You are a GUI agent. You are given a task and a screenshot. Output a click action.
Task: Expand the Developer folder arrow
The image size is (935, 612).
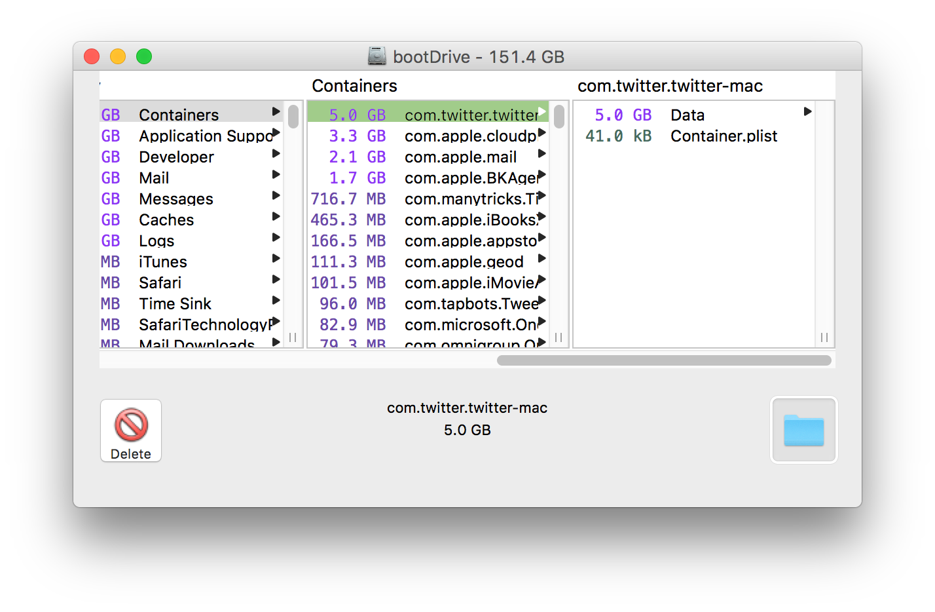tap(276, 154)
